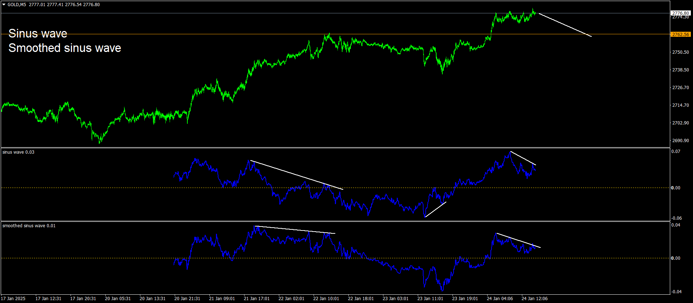Click 2738.50 on the price scale

(x=680, y=70)
